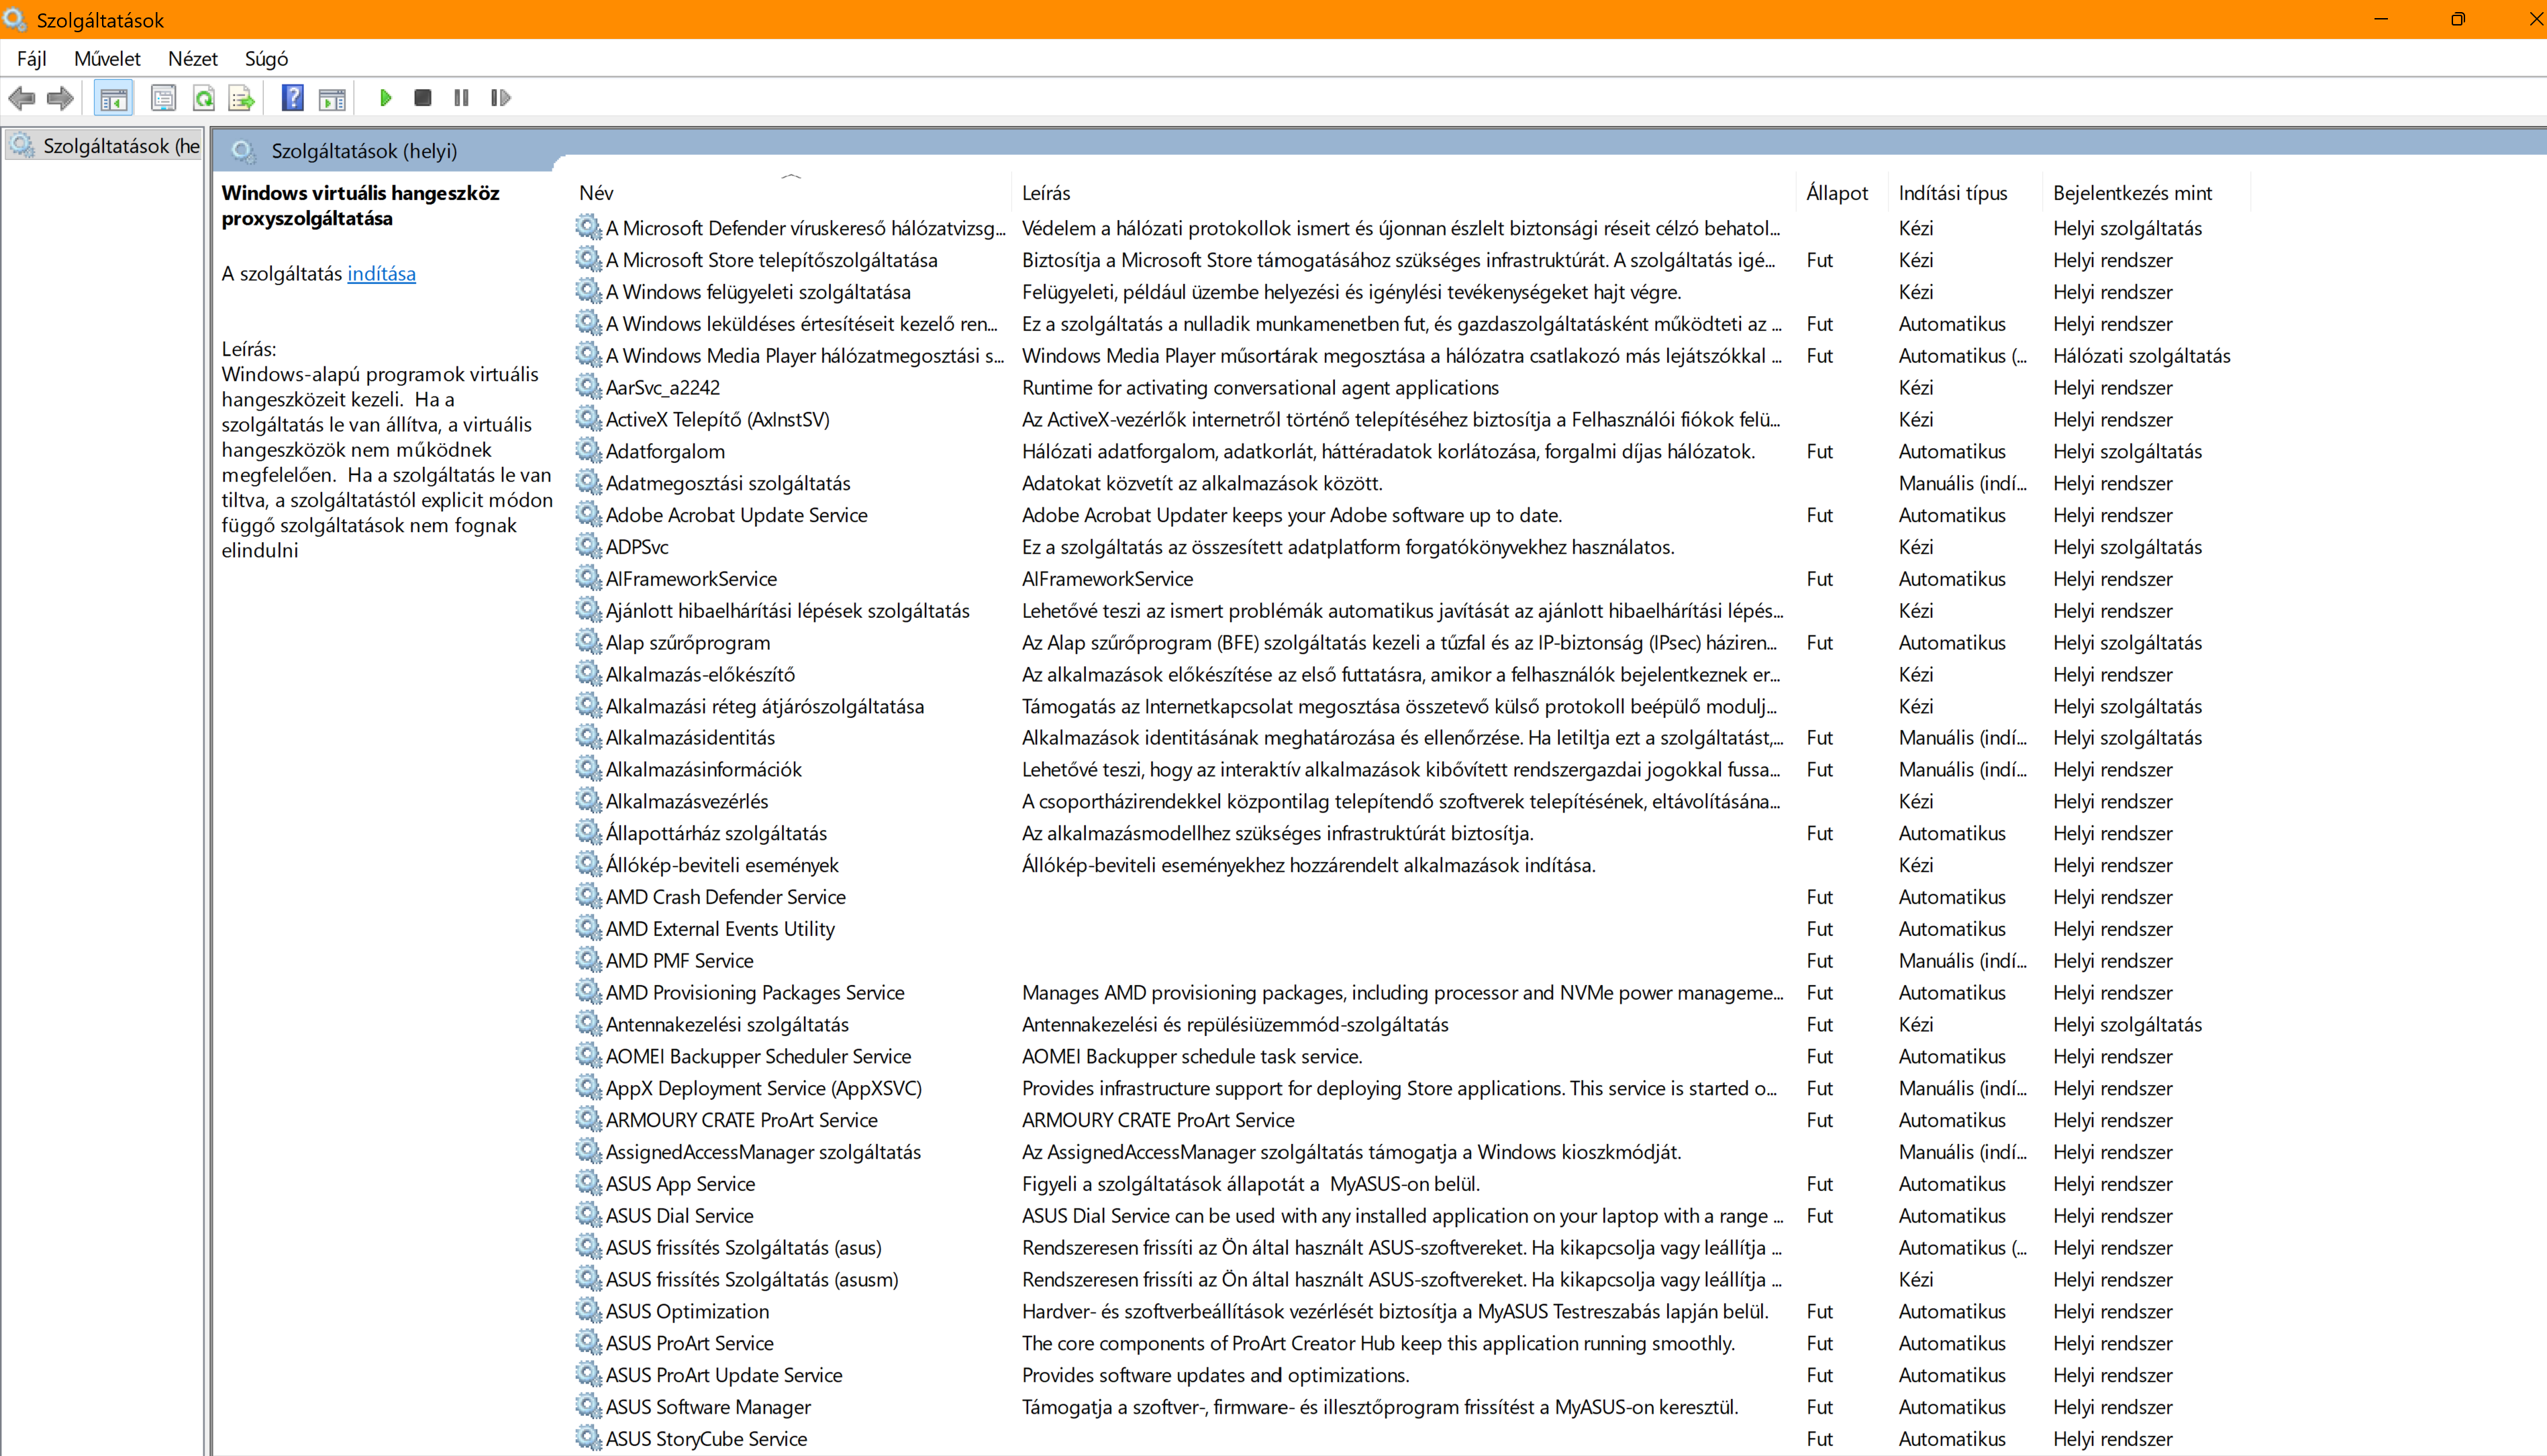Click the indítása link to start service
Image resolution: width=2547 pixels, height=1456 pixels.
(x=381, y=274)
